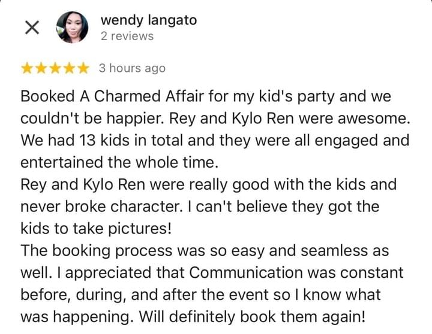This screenshot has height=334, width=432.
Task: Select the third rating star
Action: [55, 68]
